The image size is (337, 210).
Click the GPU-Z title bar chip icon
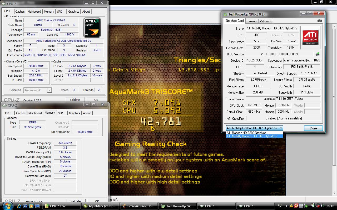tap(225, 14)
